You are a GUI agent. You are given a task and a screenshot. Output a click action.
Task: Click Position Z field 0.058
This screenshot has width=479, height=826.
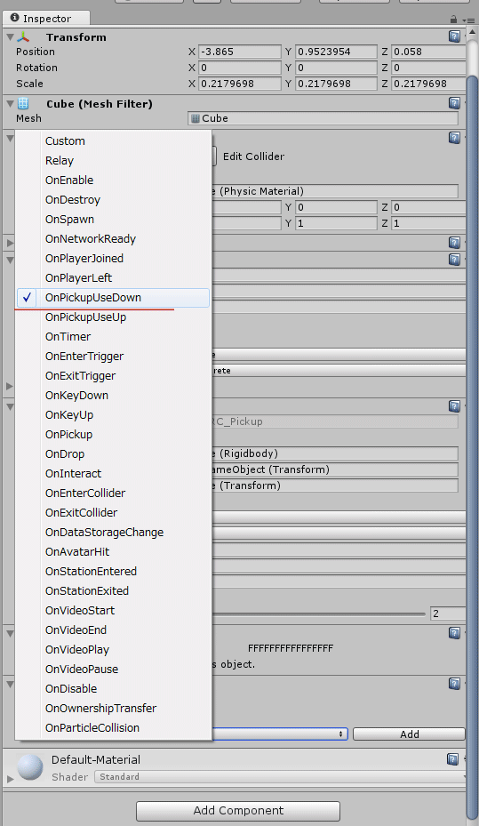[428, 52]
